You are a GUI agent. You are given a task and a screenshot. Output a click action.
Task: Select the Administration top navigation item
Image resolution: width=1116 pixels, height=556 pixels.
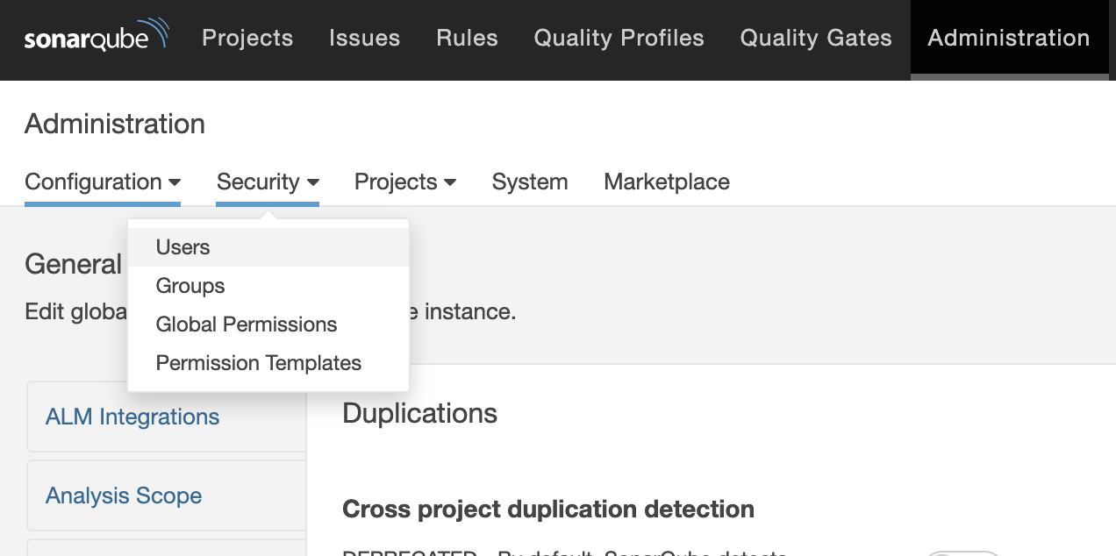click(1008, 38)
